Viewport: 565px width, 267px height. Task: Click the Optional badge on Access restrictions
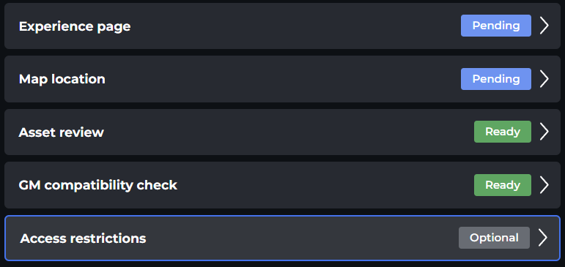click(x=494, y=238)
